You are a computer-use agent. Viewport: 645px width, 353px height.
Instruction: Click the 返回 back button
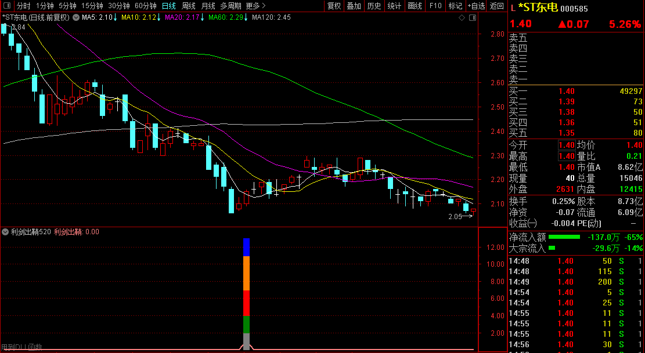coord(497,6)
